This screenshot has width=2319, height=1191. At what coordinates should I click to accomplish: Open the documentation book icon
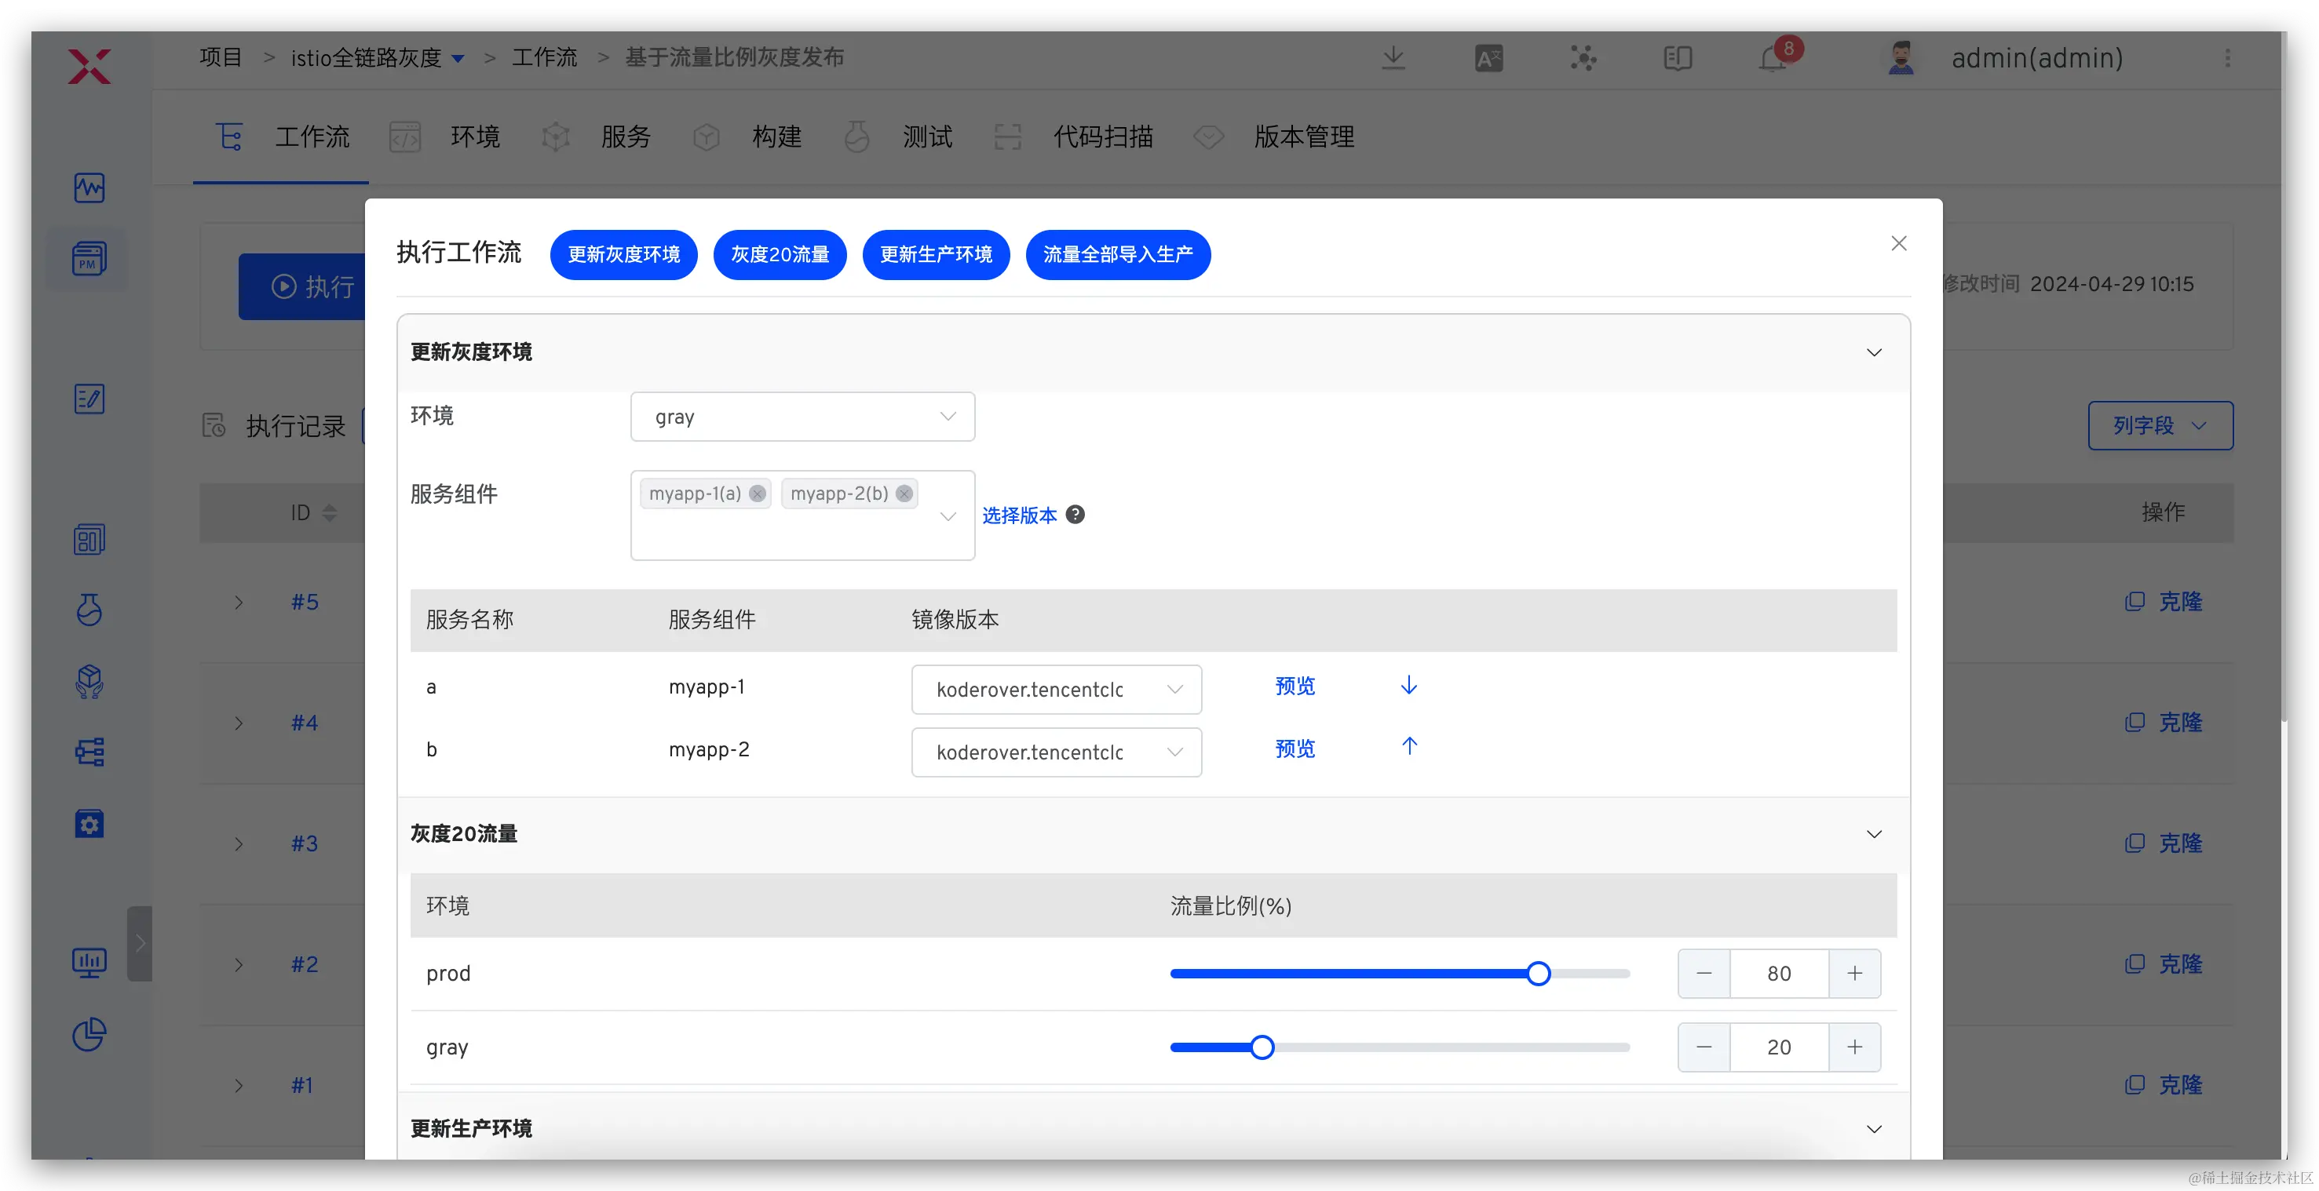(x=1677, y=60)
